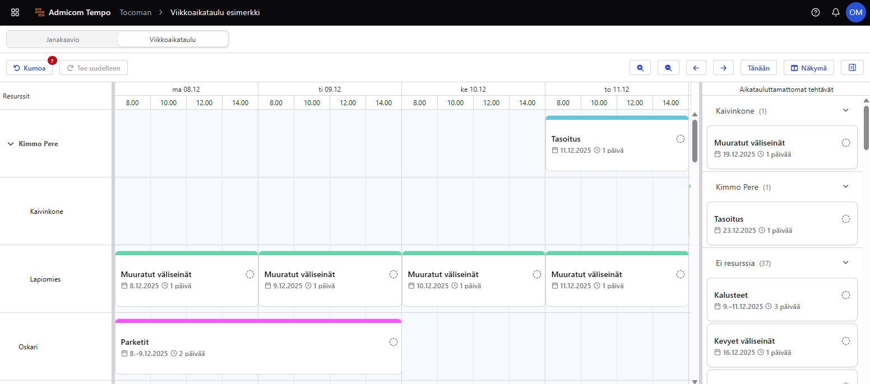Click the Kumoa undo button
Image resolution: width=870 pixels, height=384 pixels.
(30, 68)
